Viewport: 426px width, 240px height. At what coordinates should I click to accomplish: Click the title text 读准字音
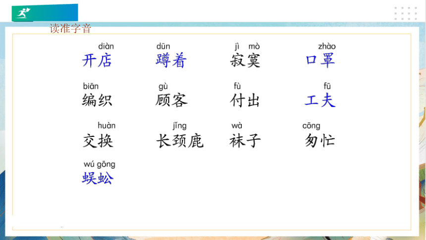pyautogui.click(x=70, y=29)
